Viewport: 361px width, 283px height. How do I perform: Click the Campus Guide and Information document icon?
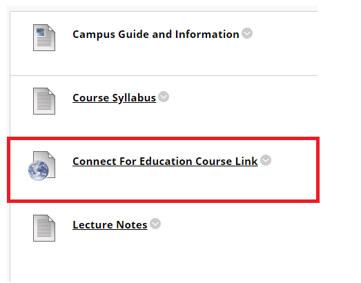[44, 37]
